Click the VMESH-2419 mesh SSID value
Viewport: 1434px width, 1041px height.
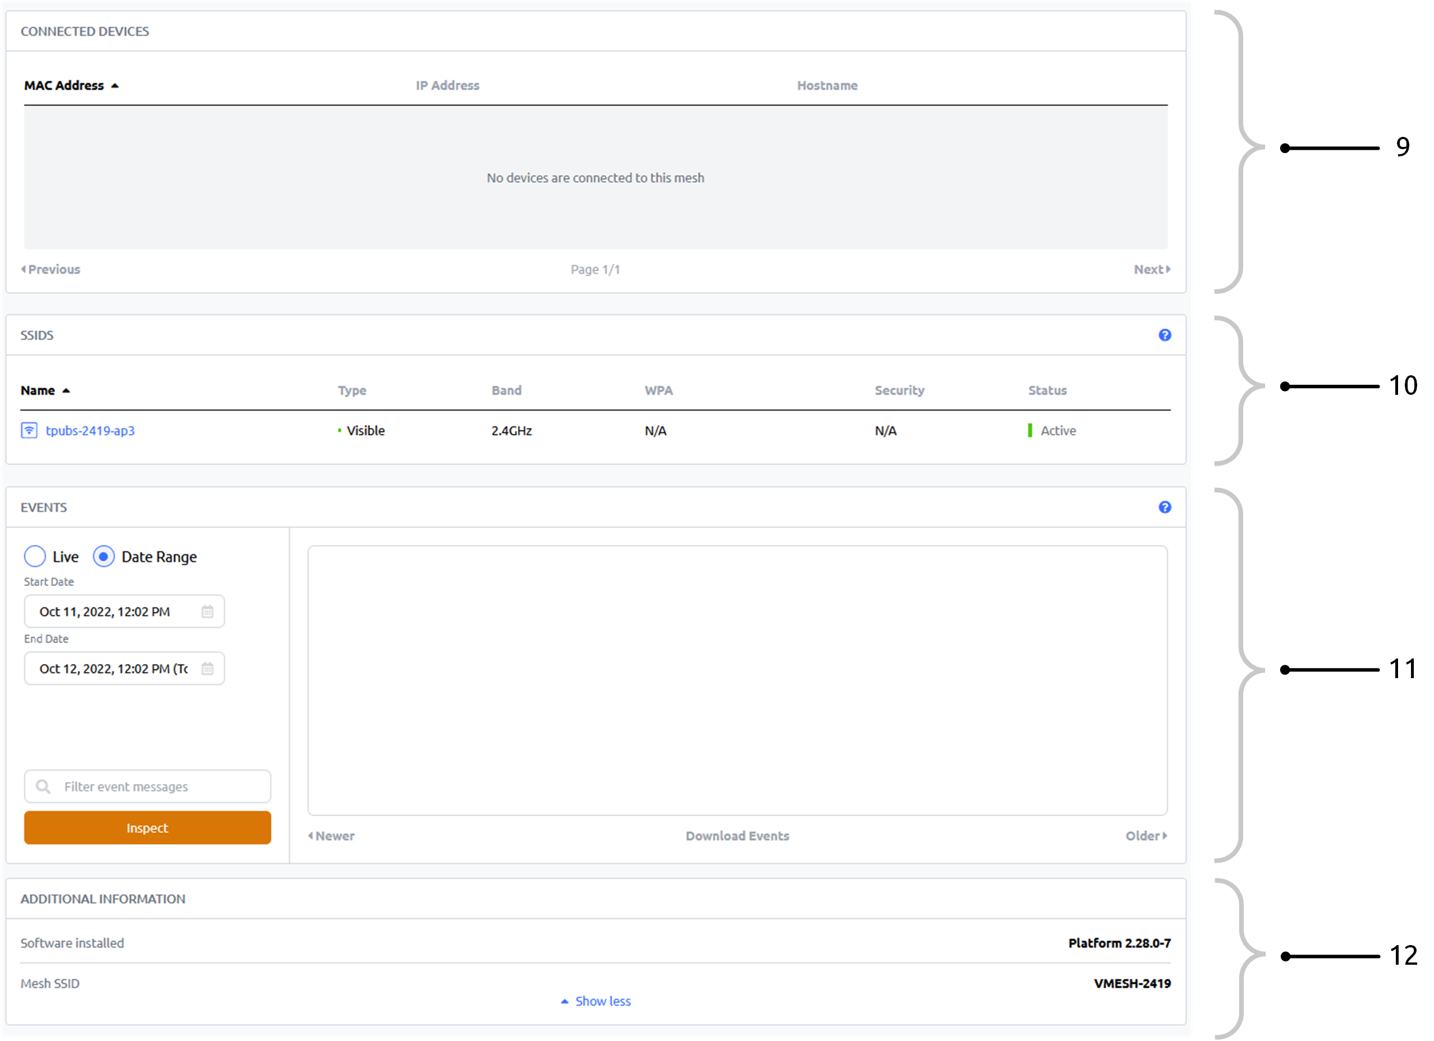tap(1132, 984)
